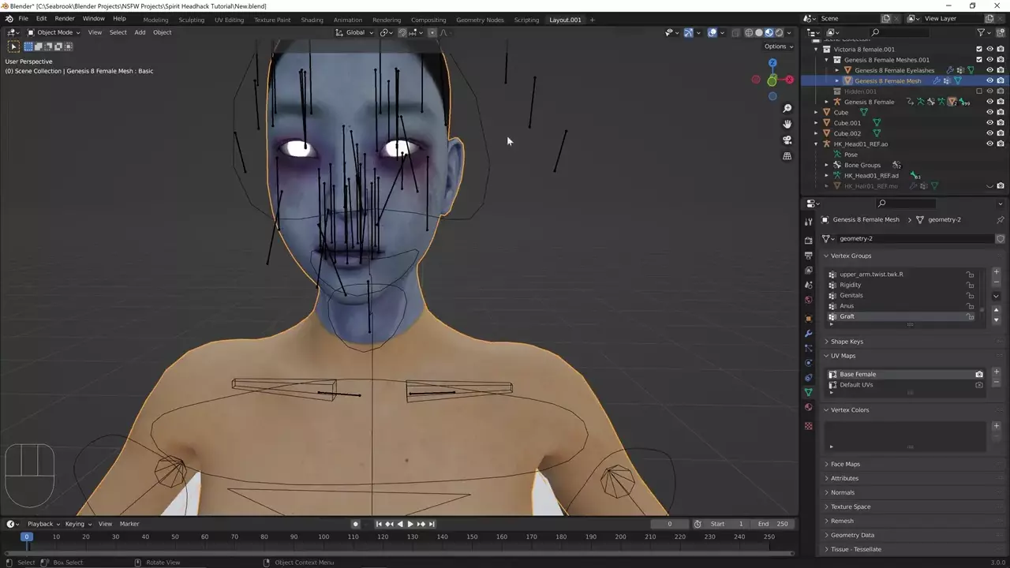Add a new vertex group with plus button

pyautogui.click(x=996, y=272)
